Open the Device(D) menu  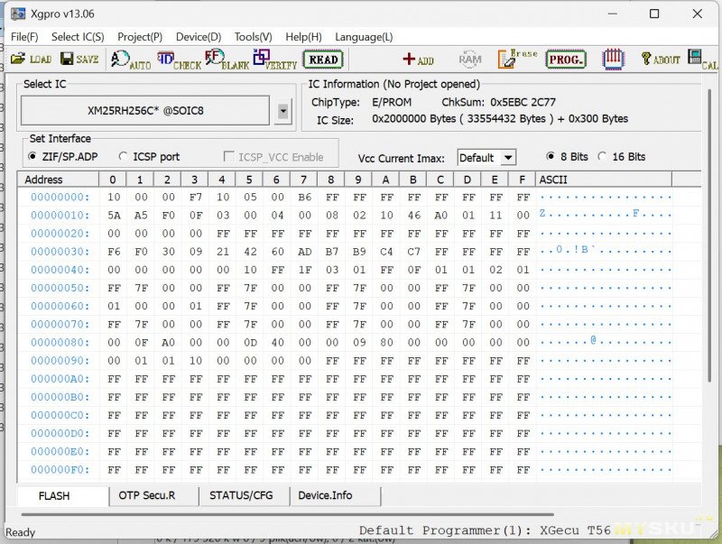(x=198, y=37)
